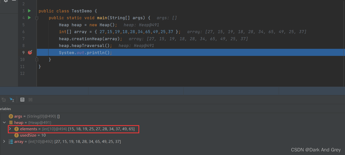The image size is (345, 155).
Task: Toggle the breakpoint on line 9
Action: (30, 52)
